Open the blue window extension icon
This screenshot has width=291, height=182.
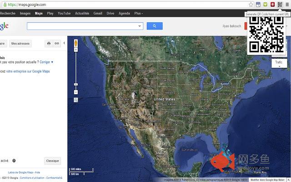pos(258,5)
